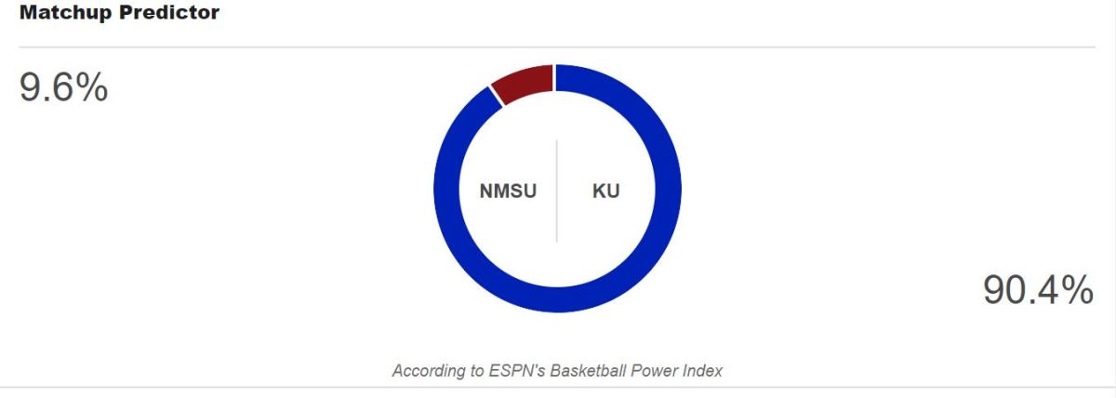Click the percent sign of 9.6%
This screenshot has height=398, width=1116.
coord(92,87)
